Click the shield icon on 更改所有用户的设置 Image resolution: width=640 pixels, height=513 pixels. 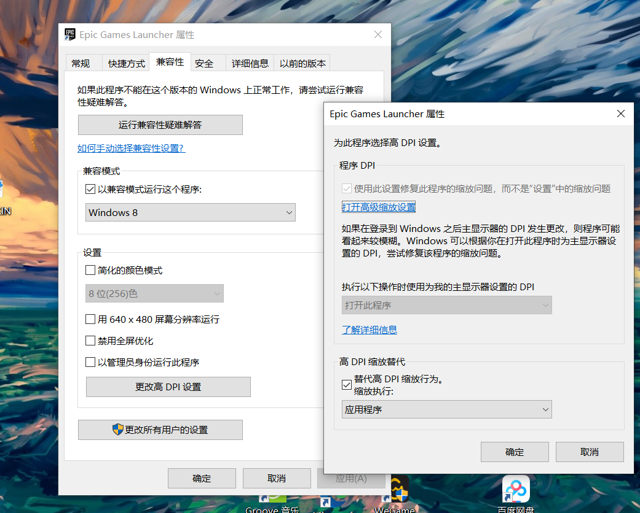point(117,430)
